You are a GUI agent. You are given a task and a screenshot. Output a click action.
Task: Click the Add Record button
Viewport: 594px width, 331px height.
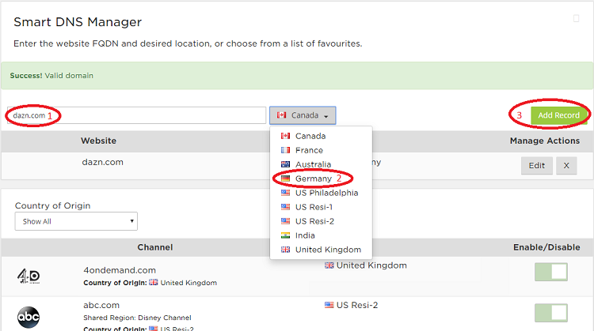pyautogui.click(x=559, y=115)
